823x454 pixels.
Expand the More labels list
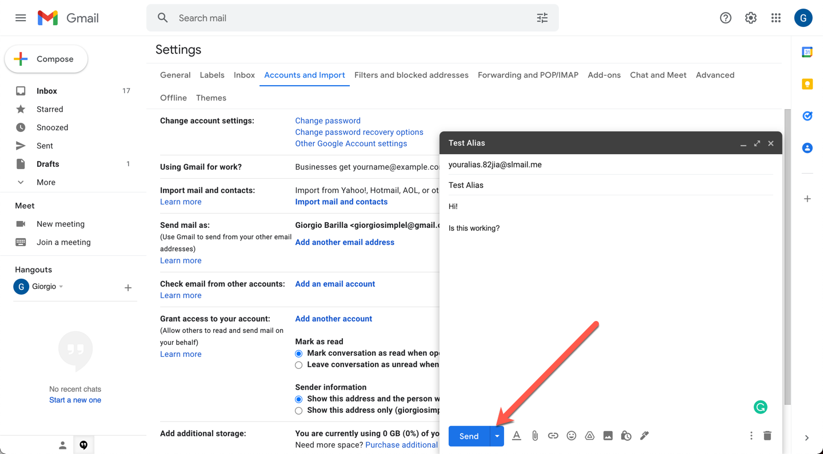point(46,183)
